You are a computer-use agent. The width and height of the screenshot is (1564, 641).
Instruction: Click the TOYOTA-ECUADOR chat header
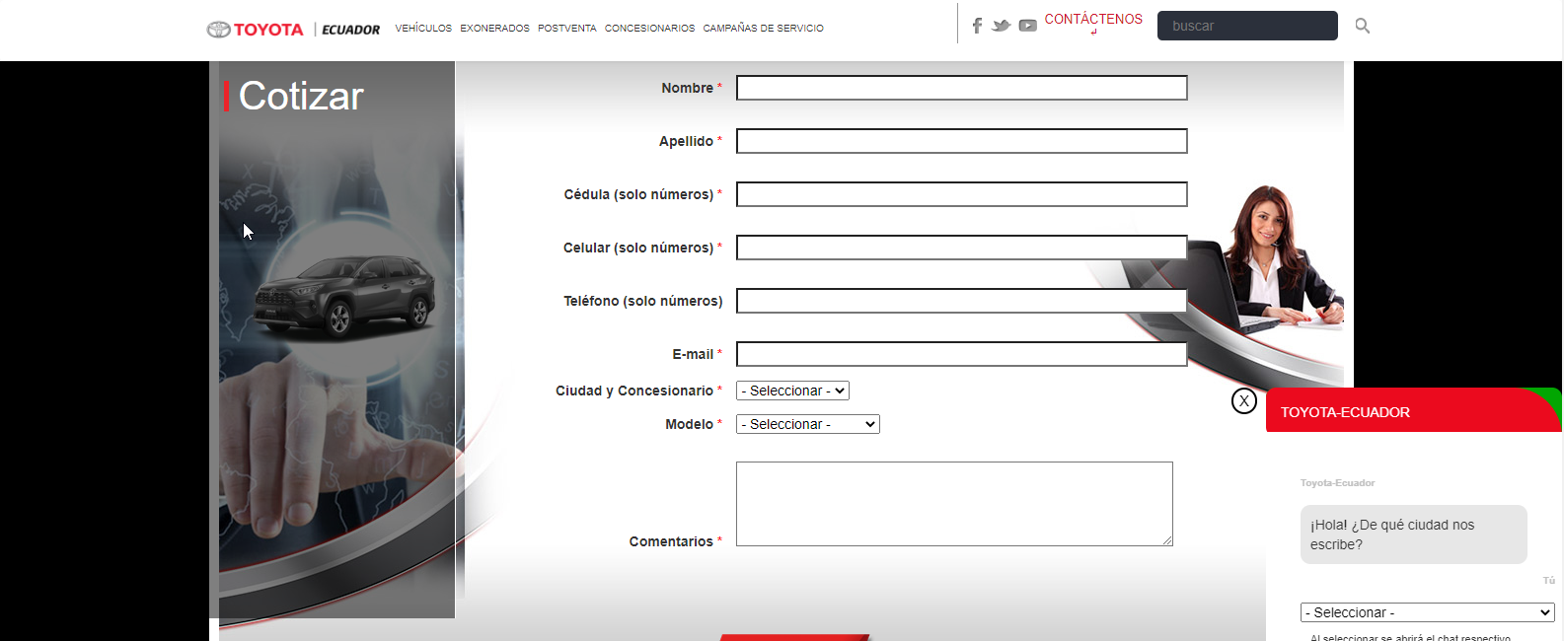point(1413,411)
